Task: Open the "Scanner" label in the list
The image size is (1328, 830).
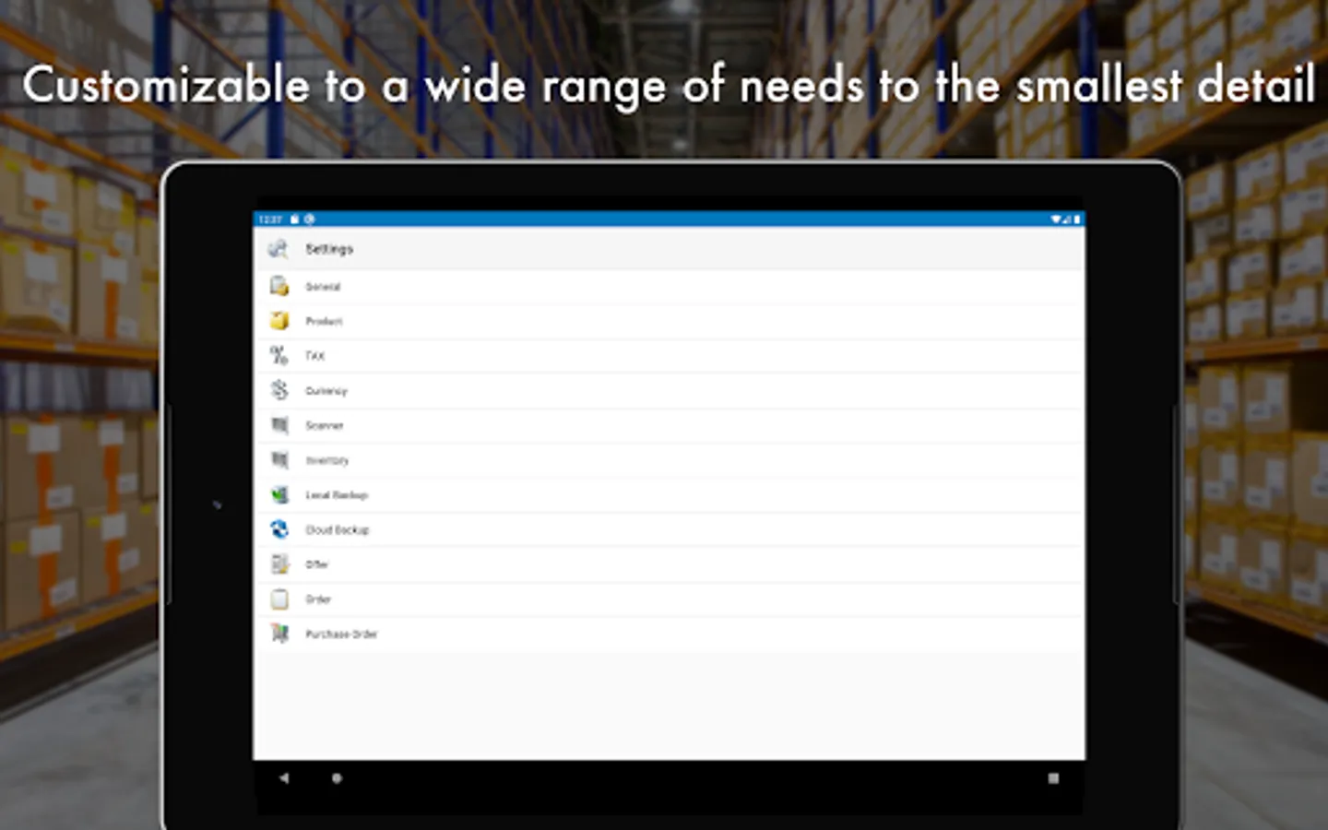Action: click(325, 425)
